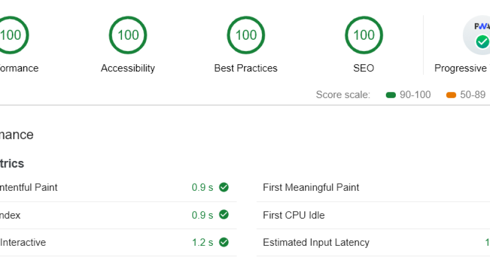Click the Best Practices score gauge

point(246,35)
